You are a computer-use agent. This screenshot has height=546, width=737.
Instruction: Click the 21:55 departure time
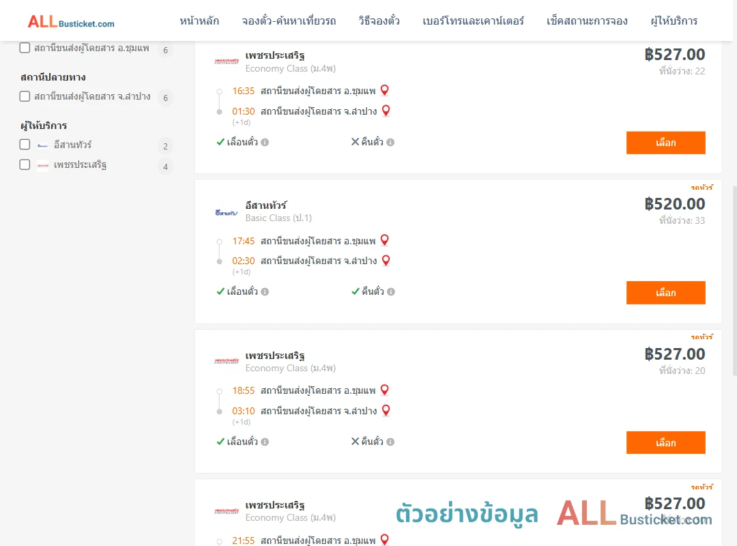pyautogui.click(x=243, y=541)
